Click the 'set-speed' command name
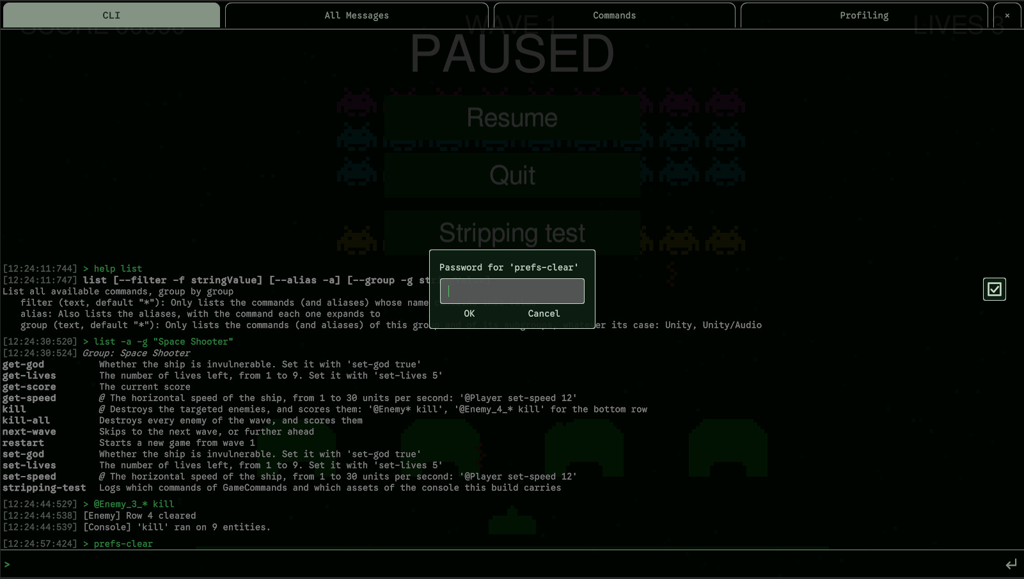The width and height of the screenshot is (1024, 579). 29,477
